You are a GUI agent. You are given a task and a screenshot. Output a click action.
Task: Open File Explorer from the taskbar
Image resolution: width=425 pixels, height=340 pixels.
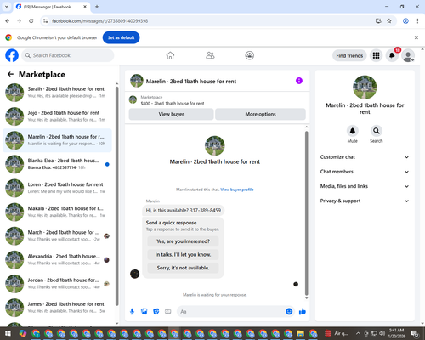coord(300,333)
